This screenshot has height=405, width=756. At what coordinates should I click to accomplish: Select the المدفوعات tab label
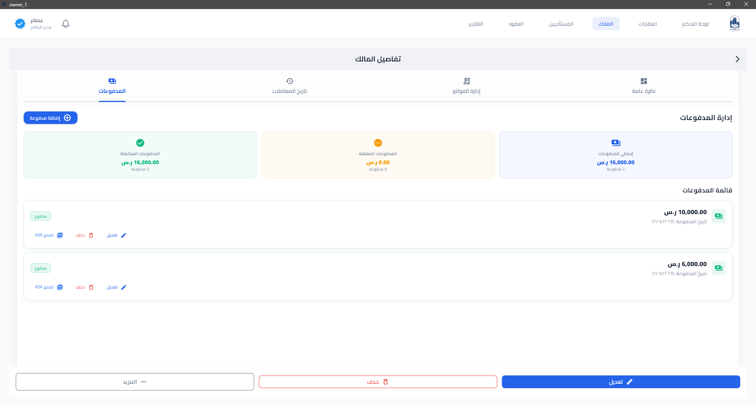112,91
